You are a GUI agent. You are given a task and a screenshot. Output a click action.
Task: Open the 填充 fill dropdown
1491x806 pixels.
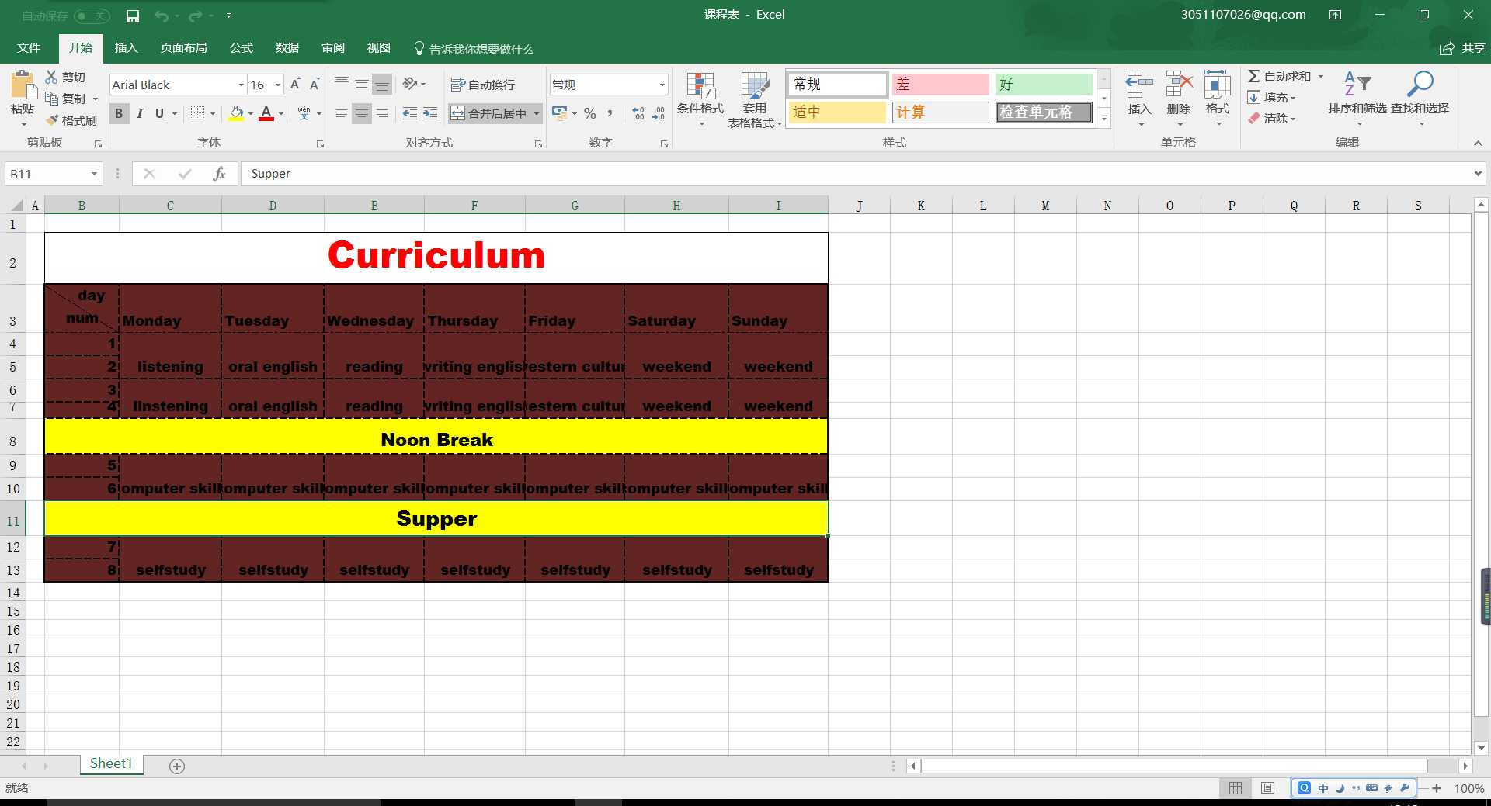(1271, 97)
